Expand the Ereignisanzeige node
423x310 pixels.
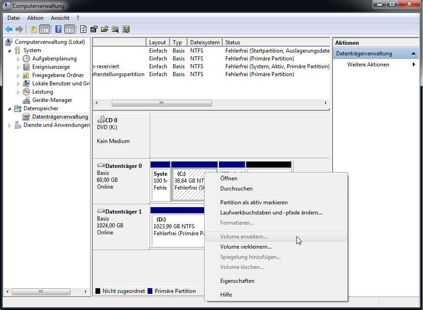pyautogui.click(x=18, y=67)
